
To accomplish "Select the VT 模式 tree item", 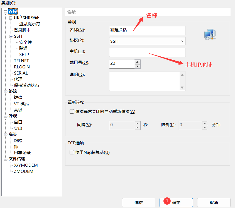I will click(x=21, y=104).
